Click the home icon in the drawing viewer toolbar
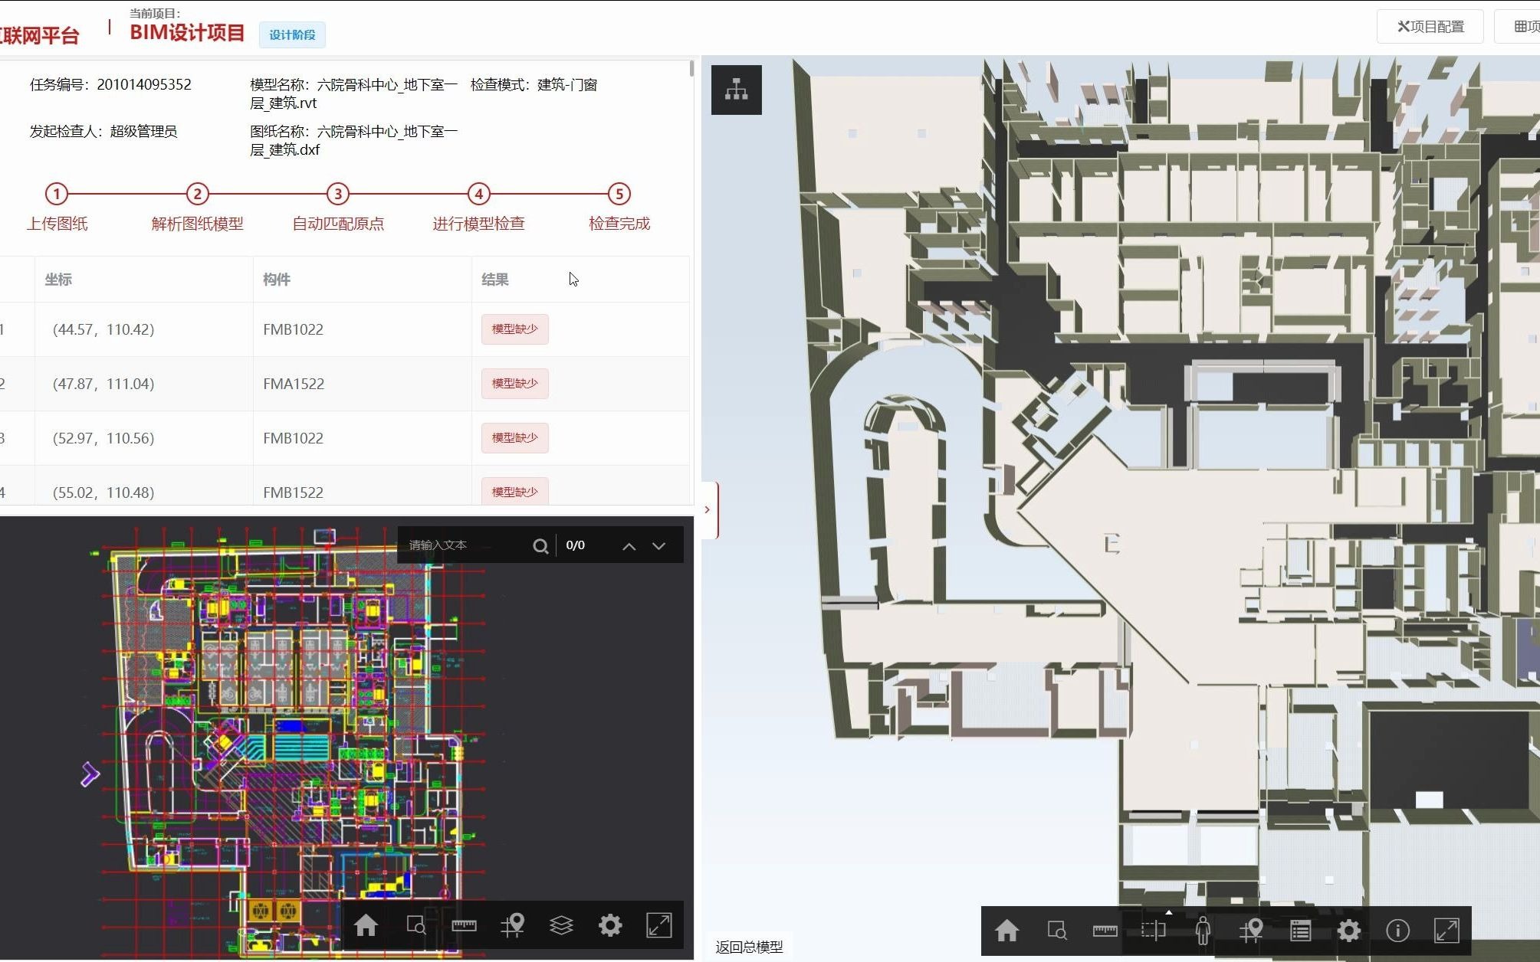 tap(366, 925)
